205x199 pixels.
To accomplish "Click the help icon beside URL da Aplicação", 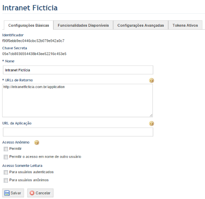I will (152, 123).
